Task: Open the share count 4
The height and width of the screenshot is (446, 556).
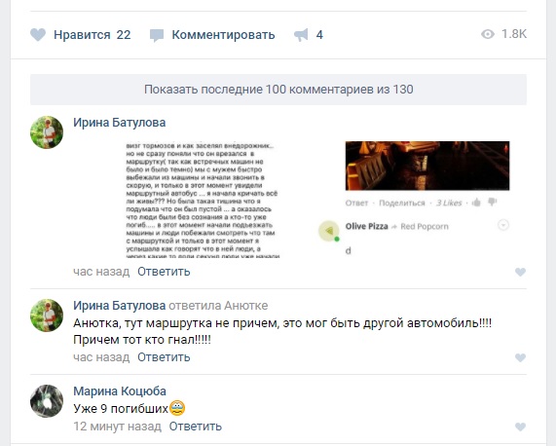Action: (319, 35)
